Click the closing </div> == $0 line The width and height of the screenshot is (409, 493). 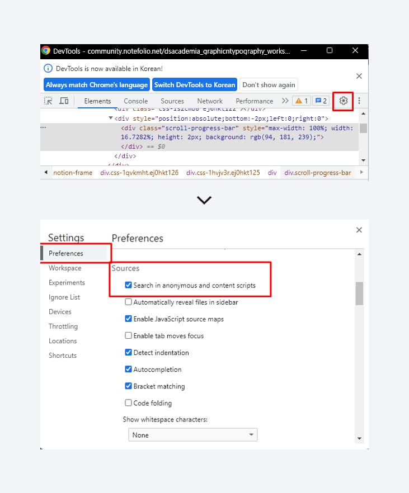143,146
